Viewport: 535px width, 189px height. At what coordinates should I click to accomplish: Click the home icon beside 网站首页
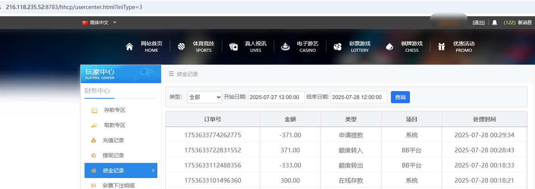[130, 46]
